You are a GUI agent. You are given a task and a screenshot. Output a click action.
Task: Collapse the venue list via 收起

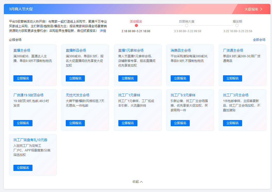136,181
